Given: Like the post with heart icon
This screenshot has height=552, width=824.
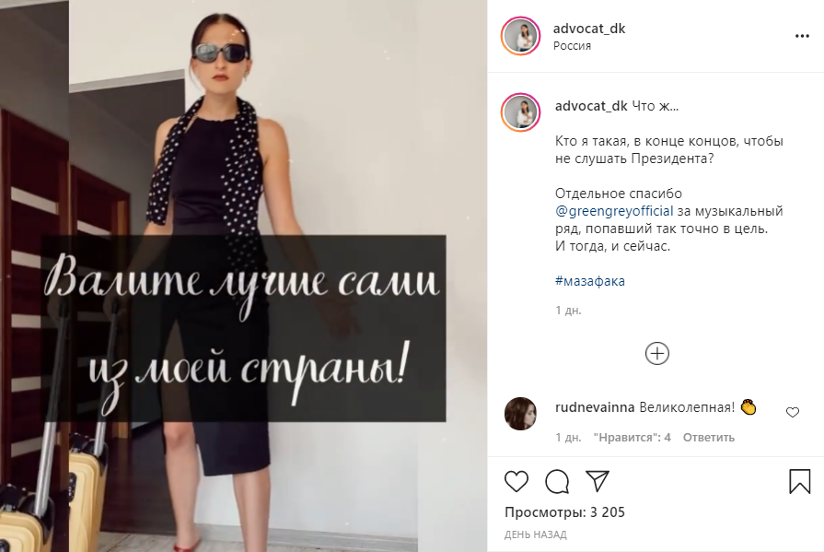Looking at the screenshot, I should (516, 481).
